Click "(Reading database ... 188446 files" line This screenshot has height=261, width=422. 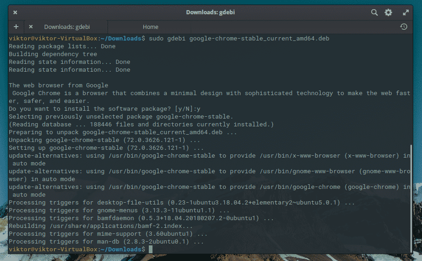141,125
